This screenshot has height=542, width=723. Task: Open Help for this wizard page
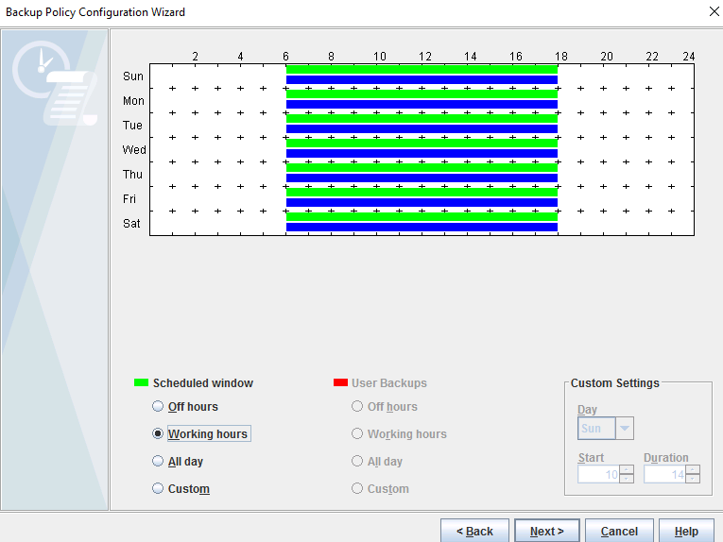(686, 531)
